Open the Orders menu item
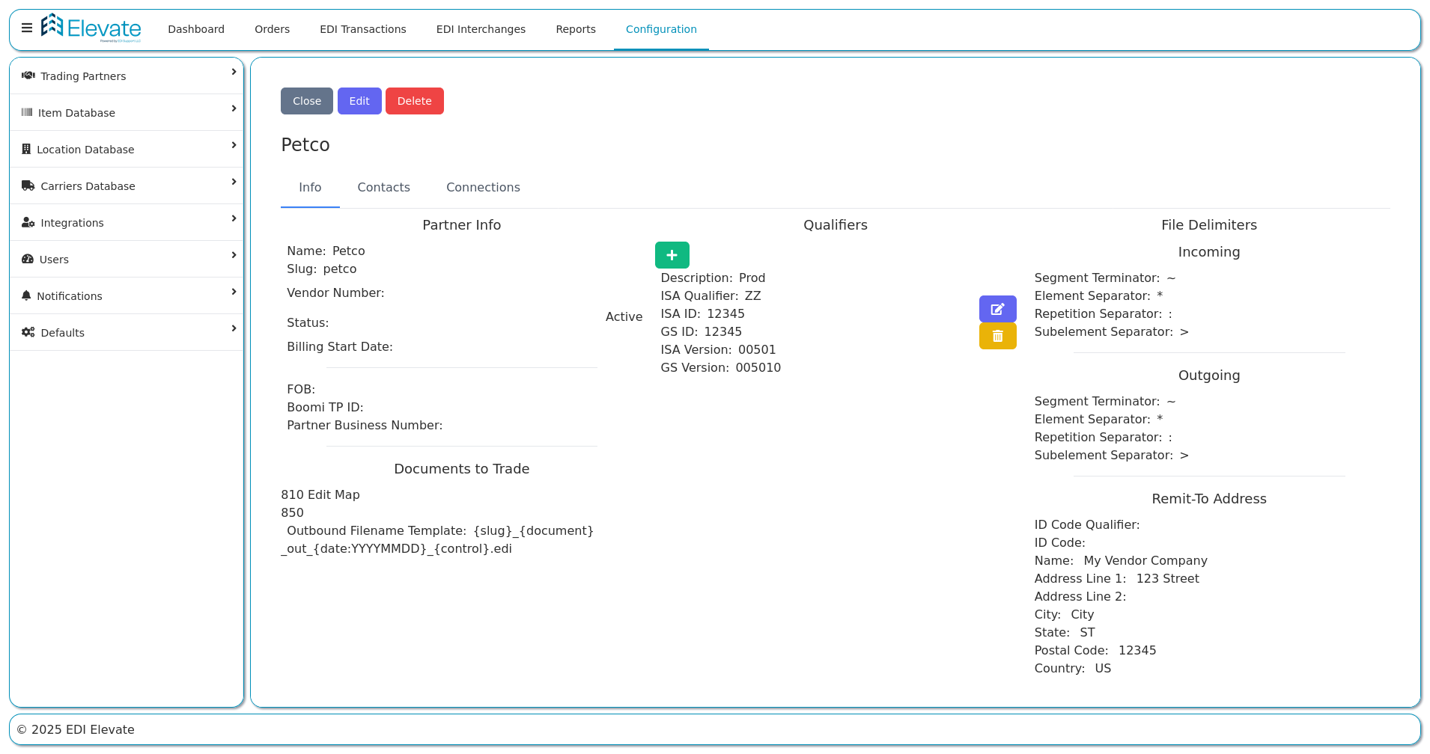Viewport: 1430px width, 754px height. 272,29
